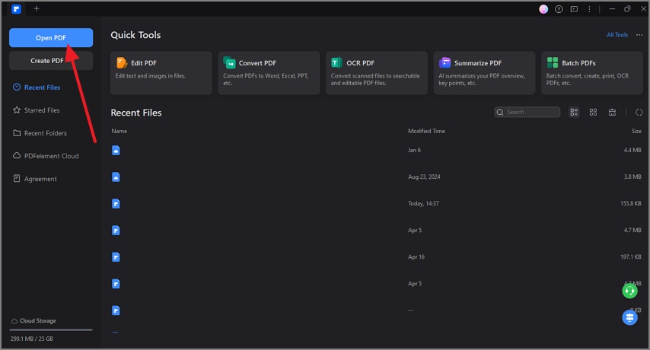The width and height of the screenshot is (650, 350).
Task: Switch to list view layout
Action: point(574,113)
